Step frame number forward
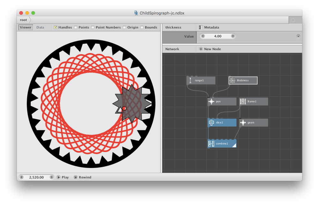Screen dimensions: 319x205 pyautogui.click(x=51, y=177)
